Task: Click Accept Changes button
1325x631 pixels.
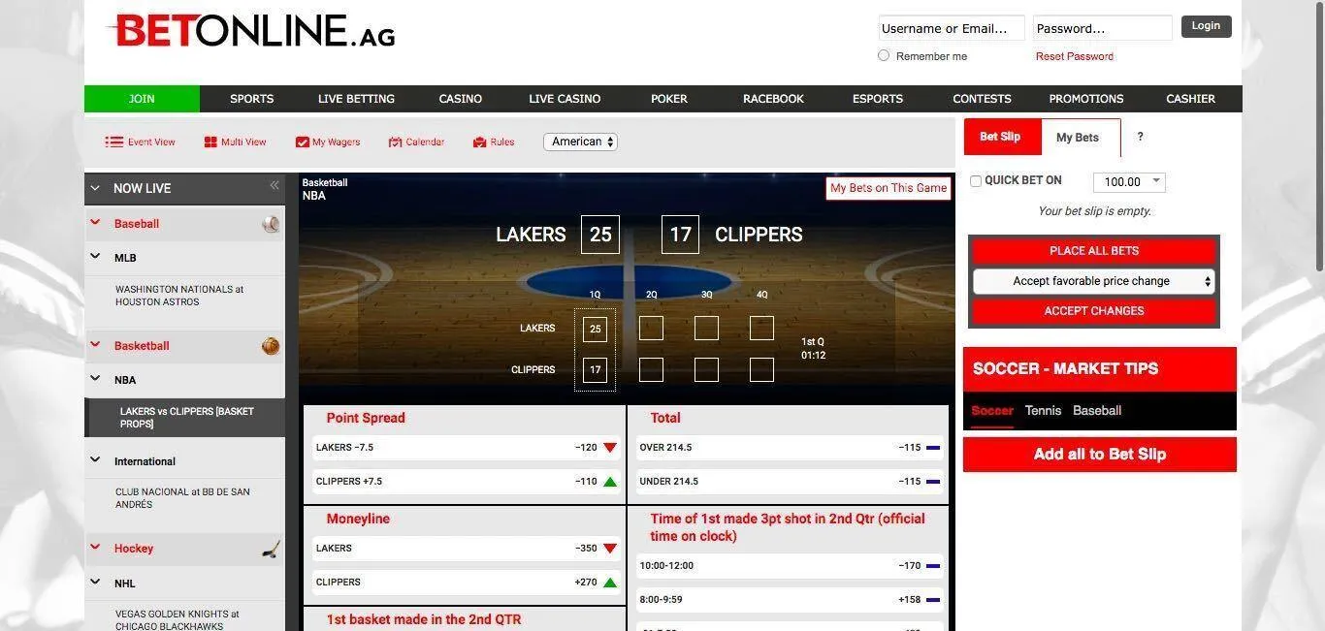Action: tap(1094, 311)
